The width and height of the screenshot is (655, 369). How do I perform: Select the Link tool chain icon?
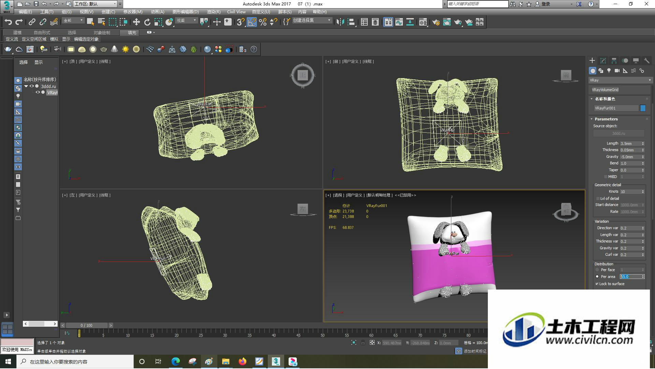32,22
